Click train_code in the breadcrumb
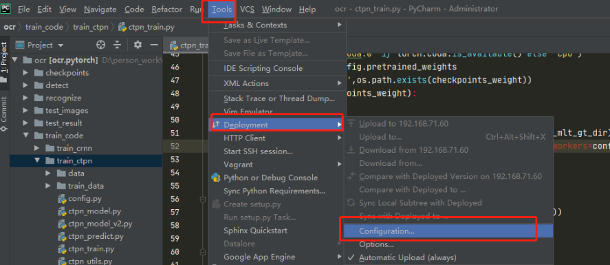610x265 pixels. tap(44, 28)
